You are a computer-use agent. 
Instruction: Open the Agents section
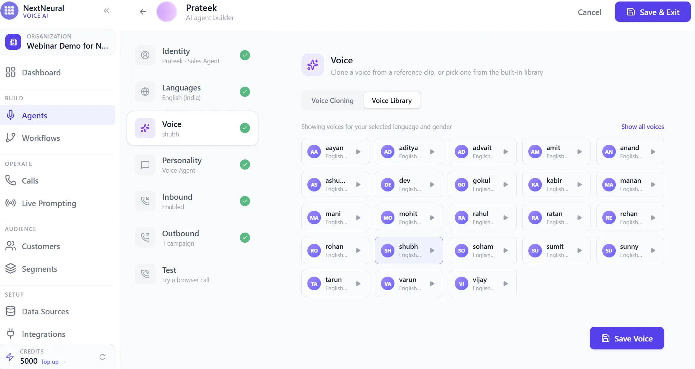pos(58,115)
